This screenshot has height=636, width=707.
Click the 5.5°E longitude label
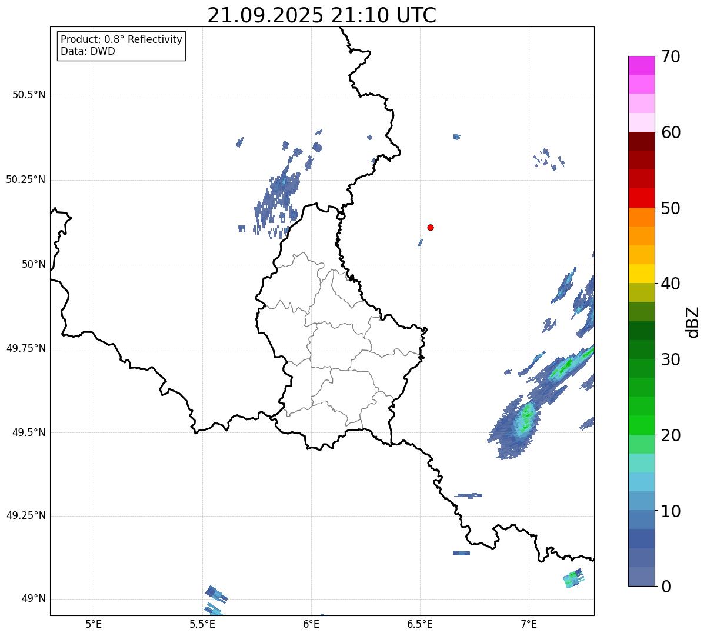202,624
